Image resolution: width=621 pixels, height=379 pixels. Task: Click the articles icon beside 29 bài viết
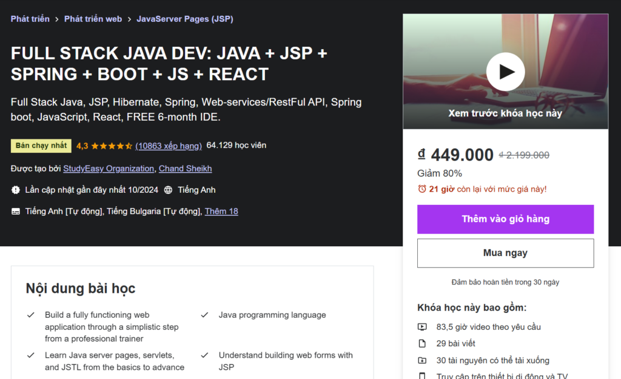(422, 344)
